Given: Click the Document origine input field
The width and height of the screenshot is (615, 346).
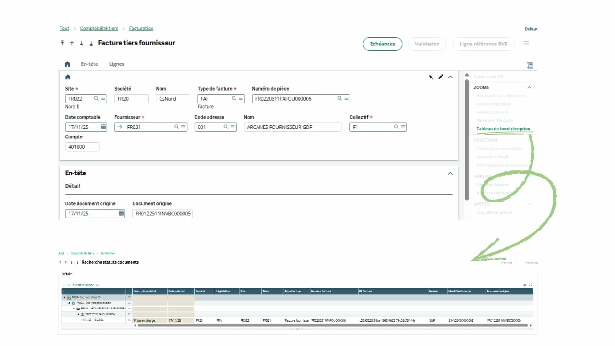Looking at the screenshot, I should 162,214.
